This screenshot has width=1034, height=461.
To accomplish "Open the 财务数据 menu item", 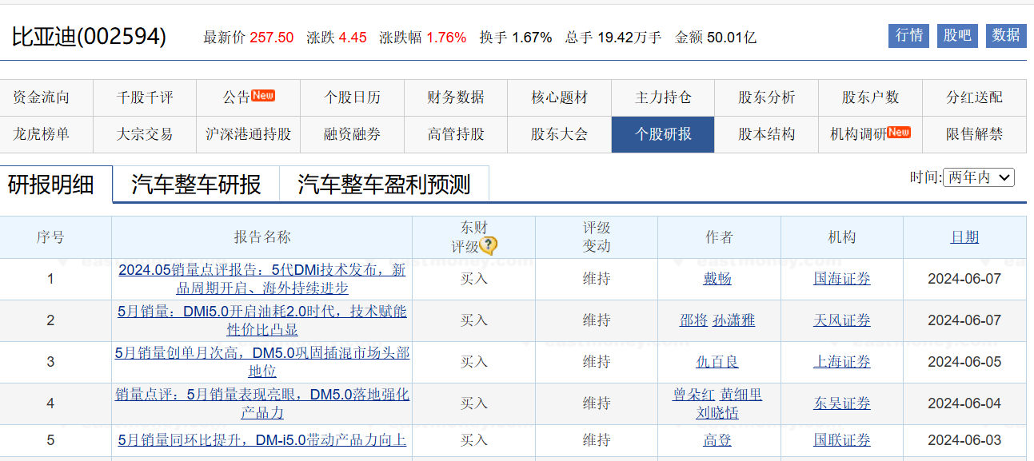I will (x=456, y=97).
